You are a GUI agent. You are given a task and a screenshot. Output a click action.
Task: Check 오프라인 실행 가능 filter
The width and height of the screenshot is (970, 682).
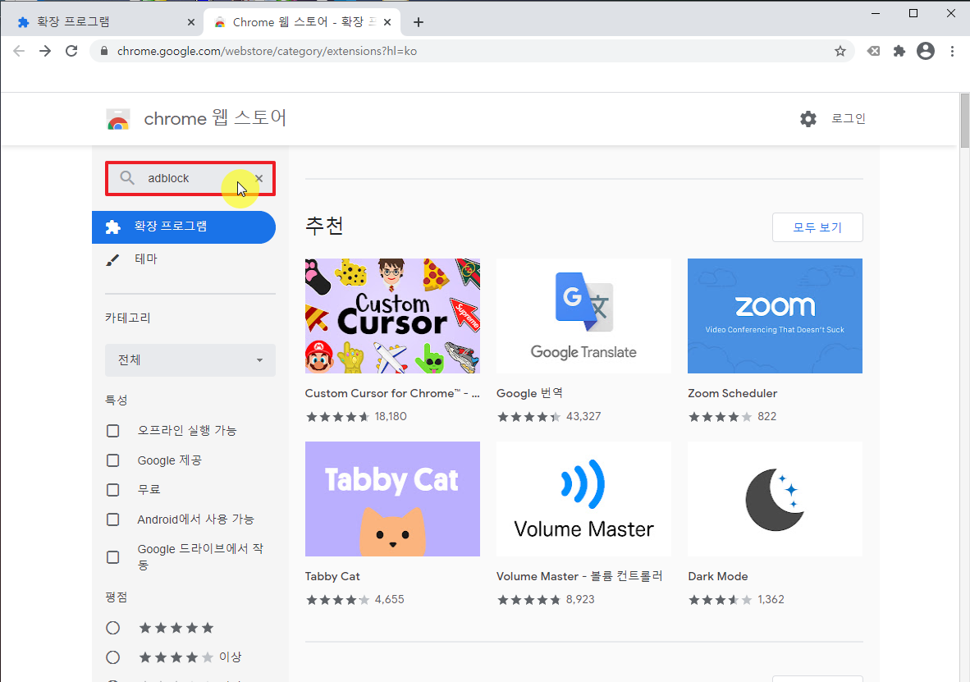tap(112, 431)
